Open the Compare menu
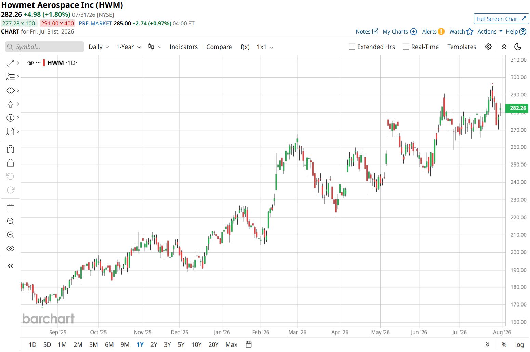 [219, 47]
